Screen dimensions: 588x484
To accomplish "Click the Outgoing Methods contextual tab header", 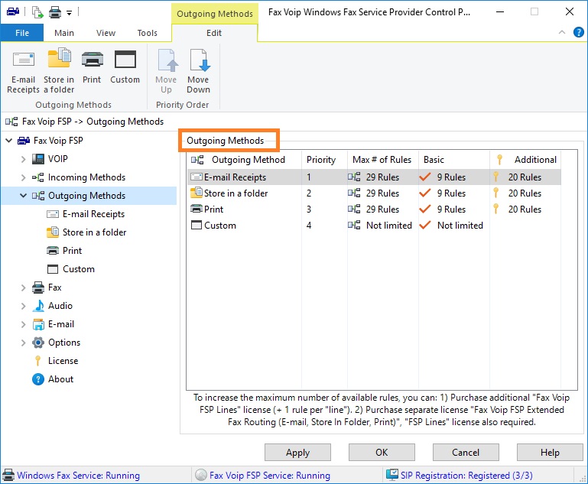I will pyautogui.click(x=215, y=14).
